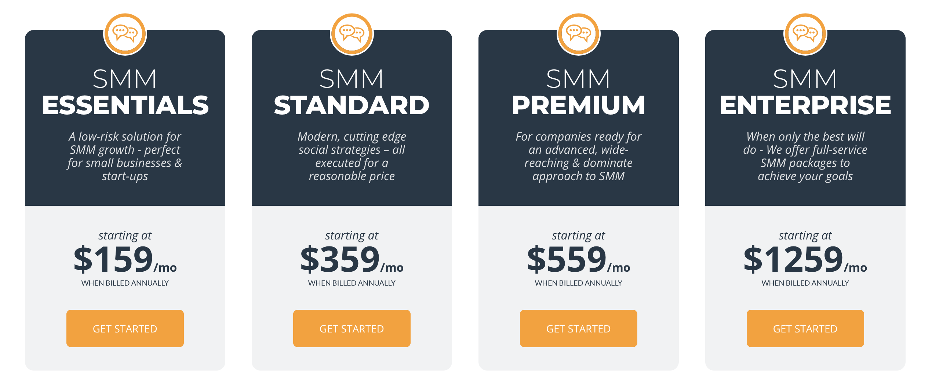Select the SMM ENTERPRISE heading
This screenshot has height=383, width=932.
(805, 92)
